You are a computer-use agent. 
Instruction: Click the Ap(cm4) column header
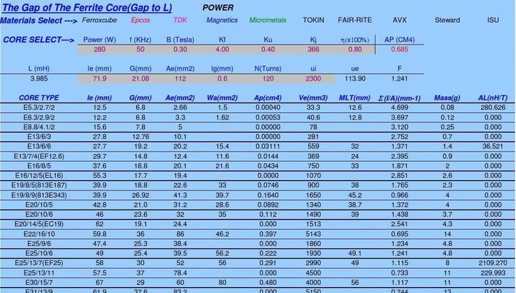coord(268,97)
